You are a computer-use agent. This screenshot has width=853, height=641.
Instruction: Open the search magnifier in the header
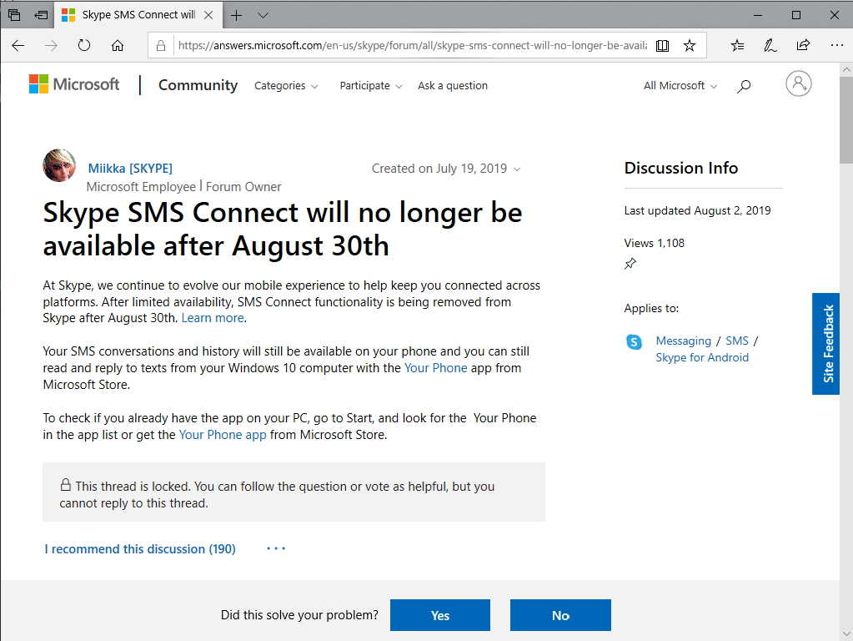[x=743, y=85]
